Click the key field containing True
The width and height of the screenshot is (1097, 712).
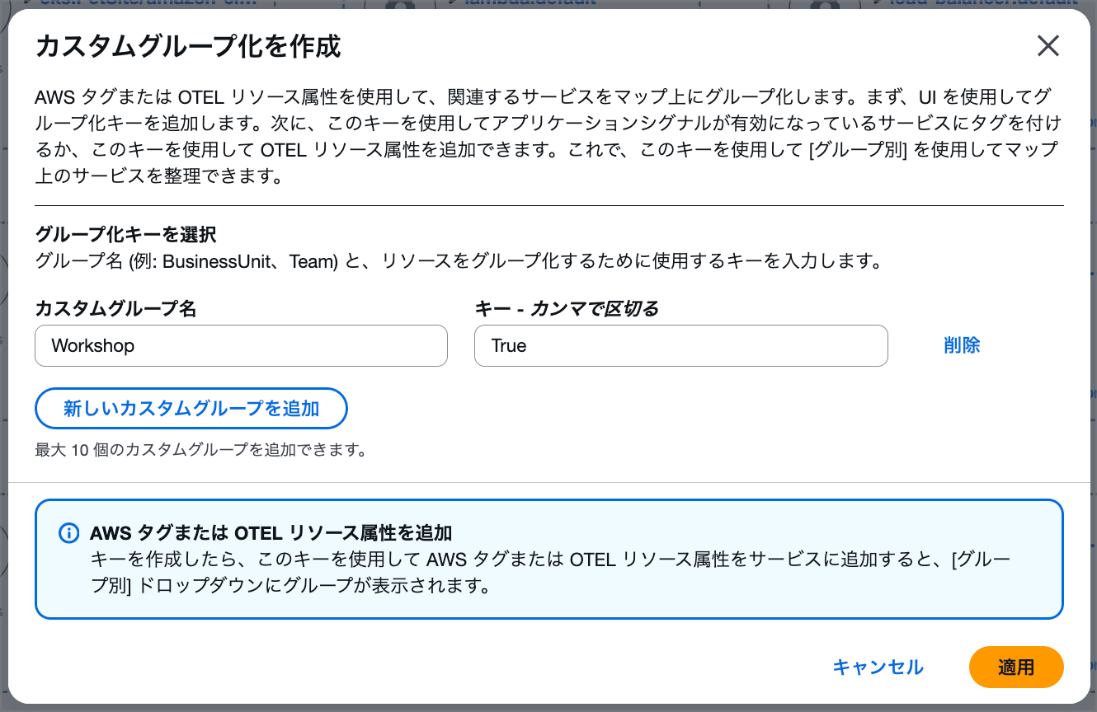pyautogui.click(x=680, y=346)
